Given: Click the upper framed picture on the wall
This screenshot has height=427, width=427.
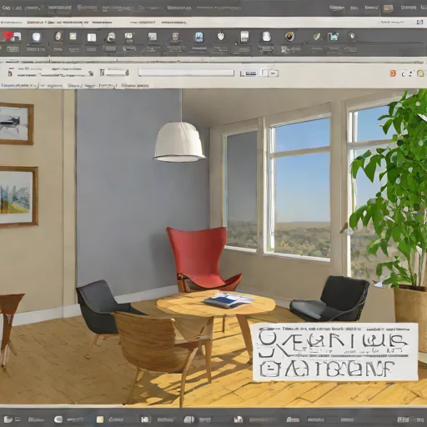Looking at the screenshot, I should (x=16, y=123).
